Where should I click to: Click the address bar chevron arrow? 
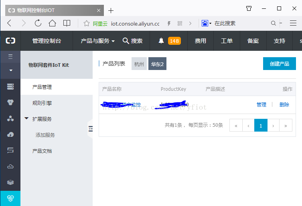click(x=190, y=24)
